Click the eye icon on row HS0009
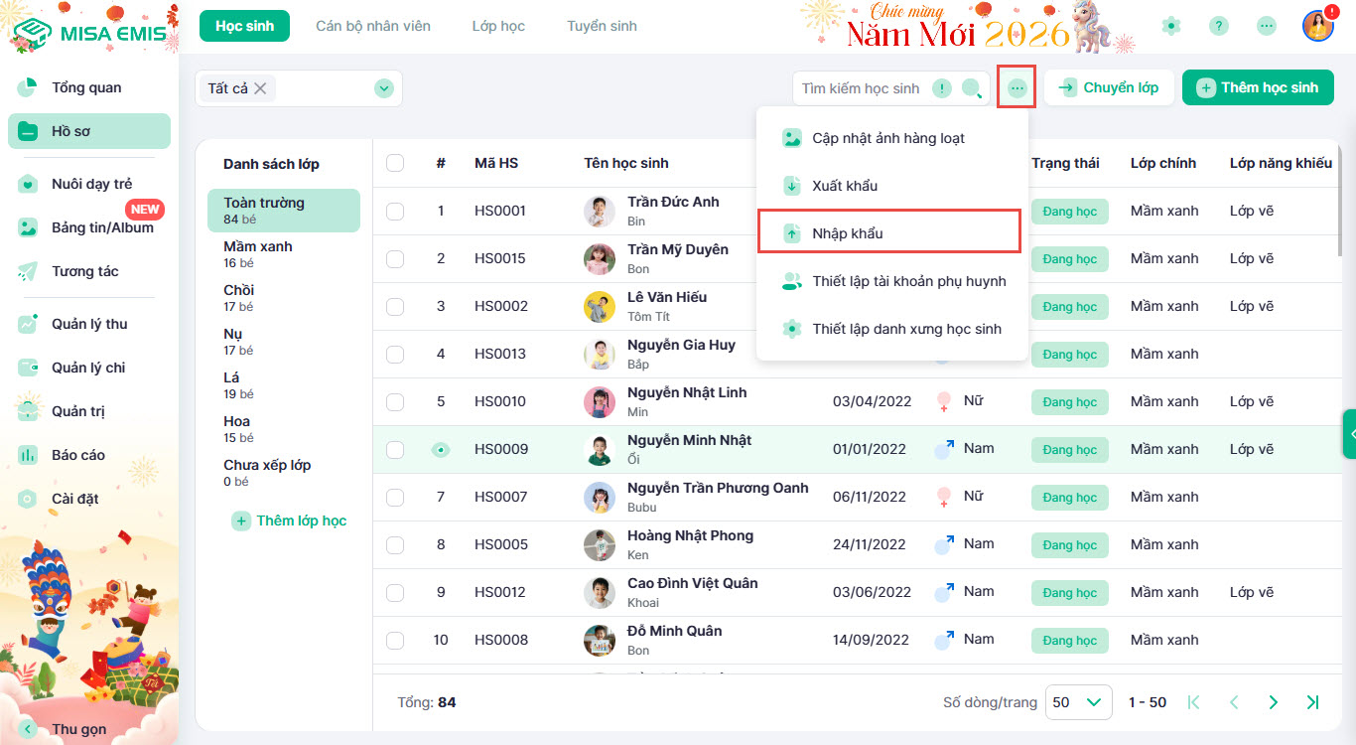Image resolution: width=1356 pixels, height=745 pixels. coord(441,450)
